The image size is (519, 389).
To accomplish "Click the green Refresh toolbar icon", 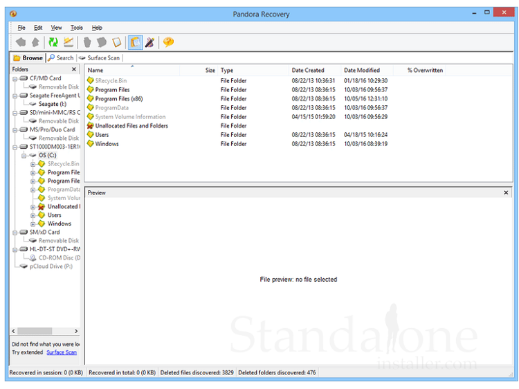I will 53,42.
